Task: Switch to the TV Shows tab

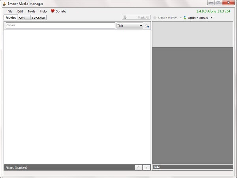Action: (38, 18)
